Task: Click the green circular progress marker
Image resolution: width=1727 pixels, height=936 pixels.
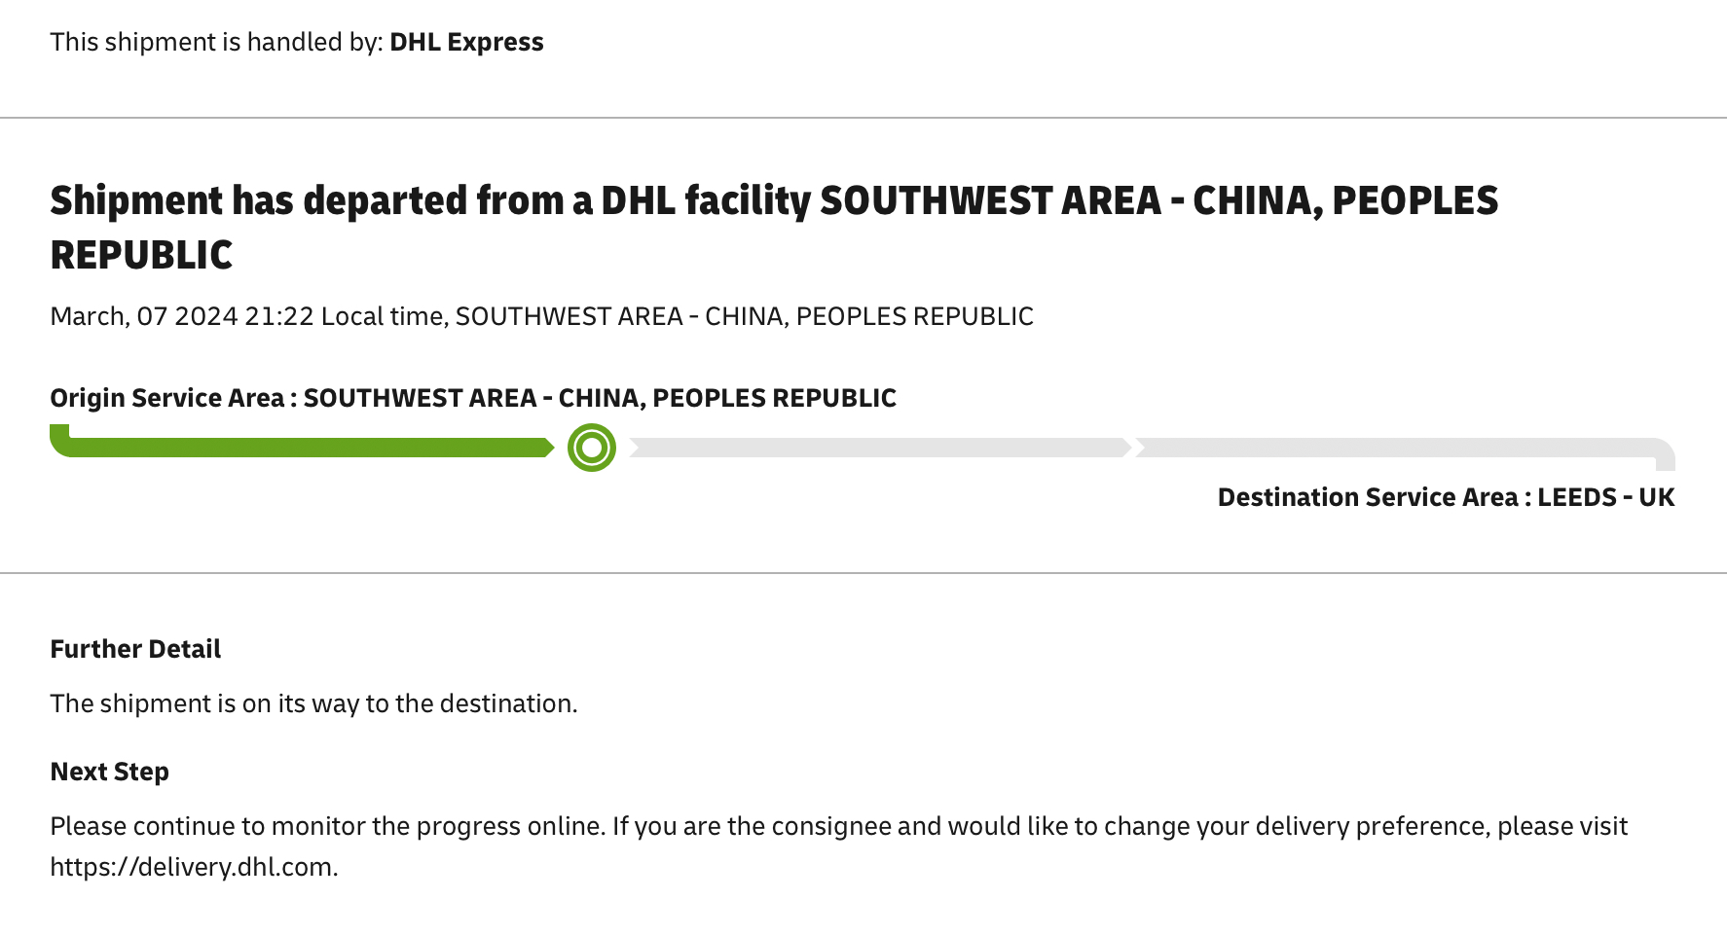Action: (592, 448)
